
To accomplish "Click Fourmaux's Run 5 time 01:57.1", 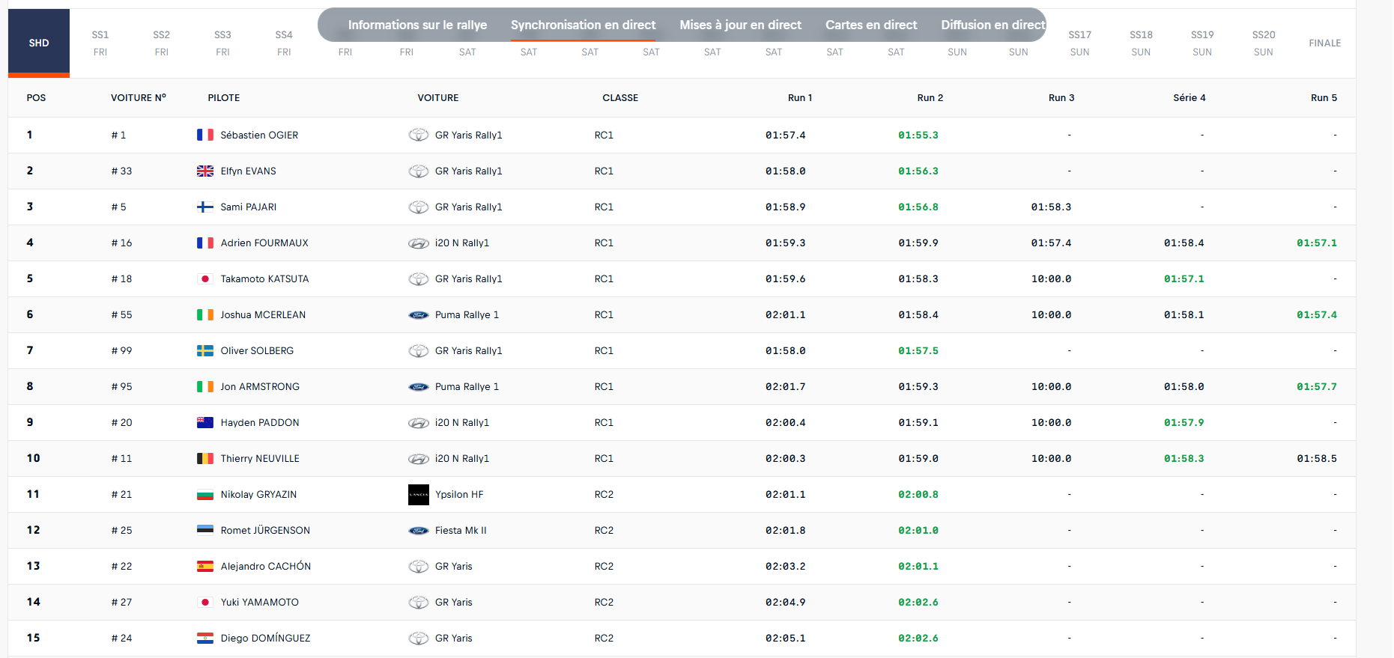I will coord(1317,243).
